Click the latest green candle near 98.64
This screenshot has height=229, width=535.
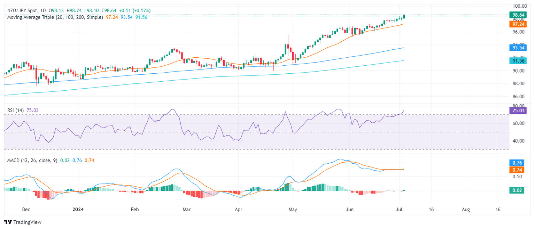click(x=404, y=16)
